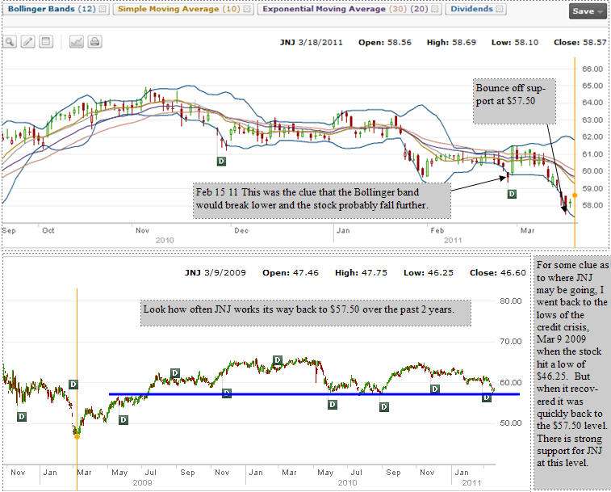Click the 'High: 47.75' value

click(362, 273)
